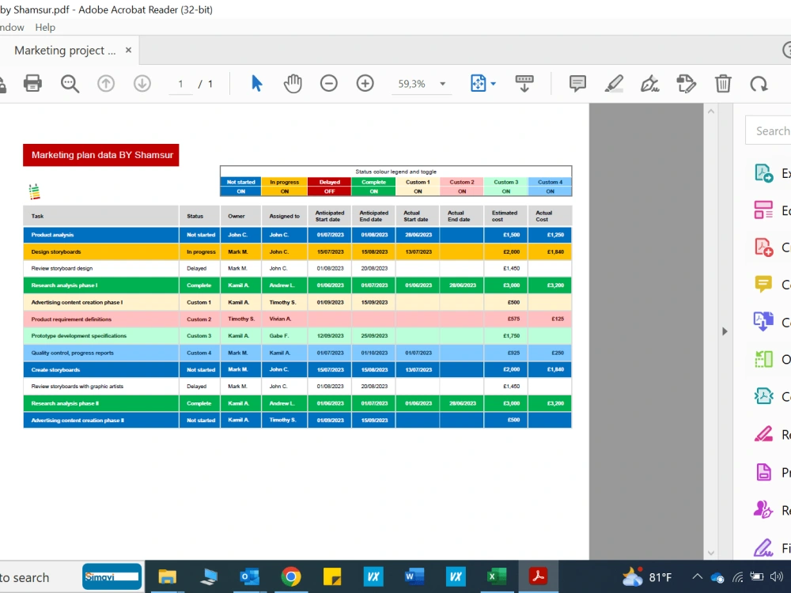The width and height of the screenshot is (791, 593).
Task: Zoom in on the document
Action: click(365, 83)
